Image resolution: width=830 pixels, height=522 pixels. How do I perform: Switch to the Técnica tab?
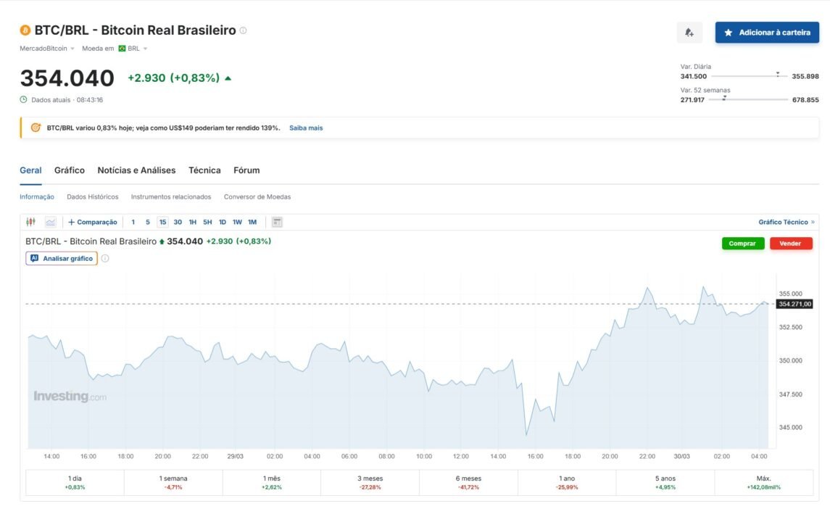pyautogui.click(x=204, y=170)
